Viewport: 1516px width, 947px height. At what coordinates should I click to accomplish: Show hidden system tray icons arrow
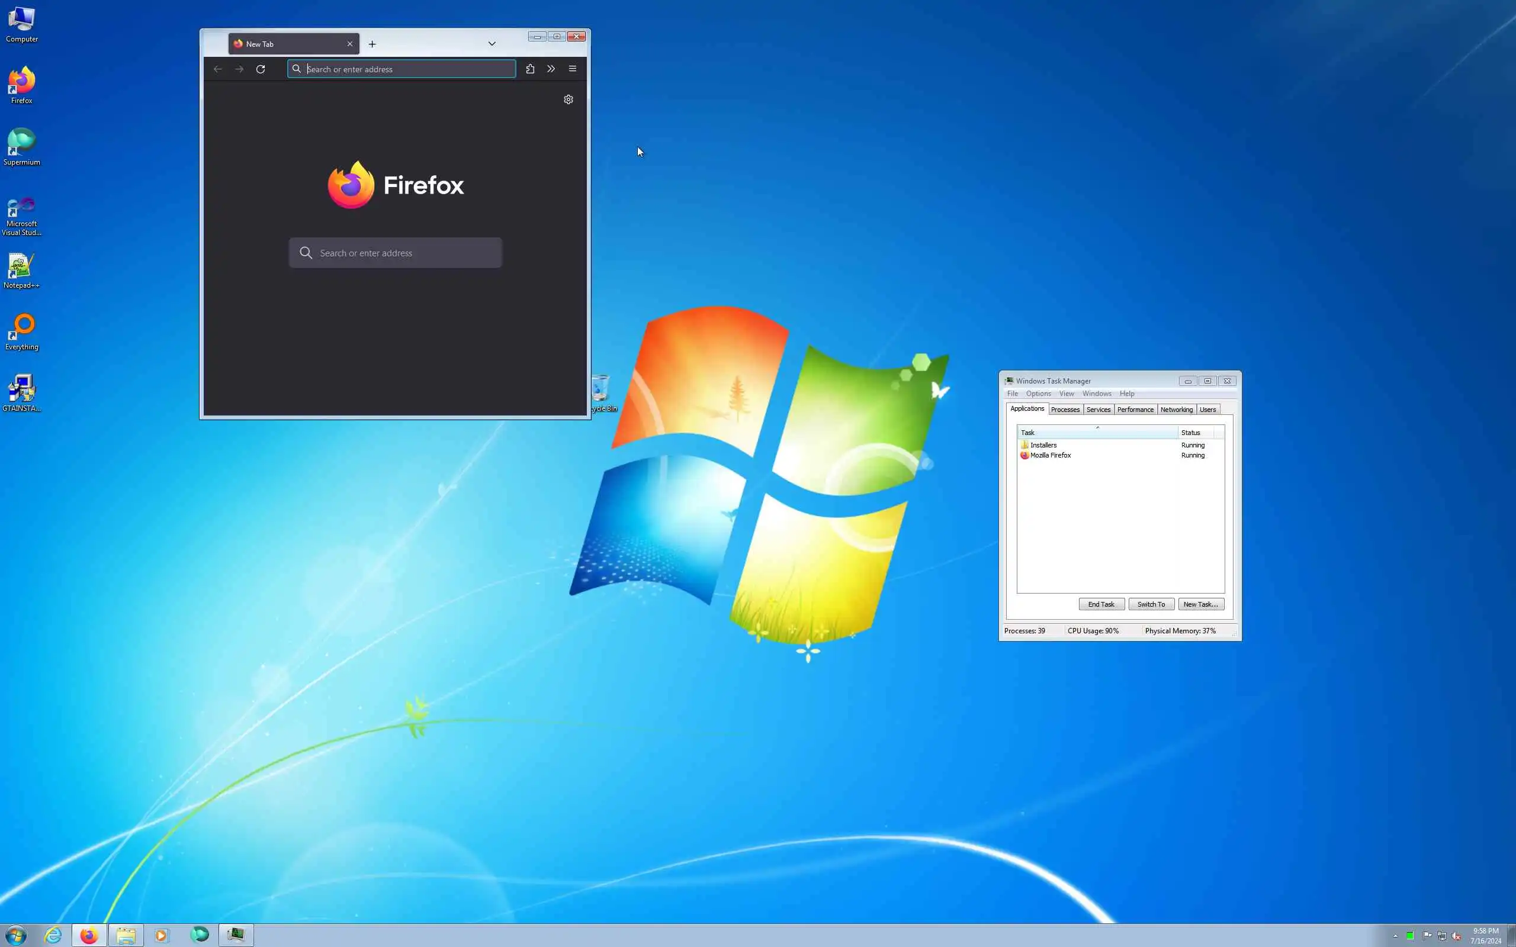pyautogui.click(x=1395, y=936)
